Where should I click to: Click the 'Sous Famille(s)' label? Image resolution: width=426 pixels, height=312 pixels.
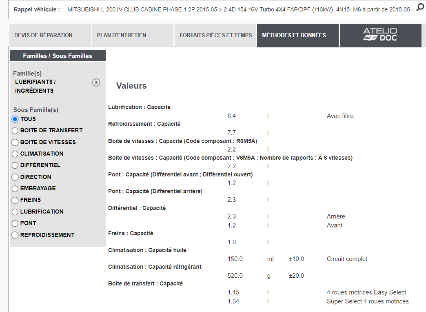click(x=36, y=110)
